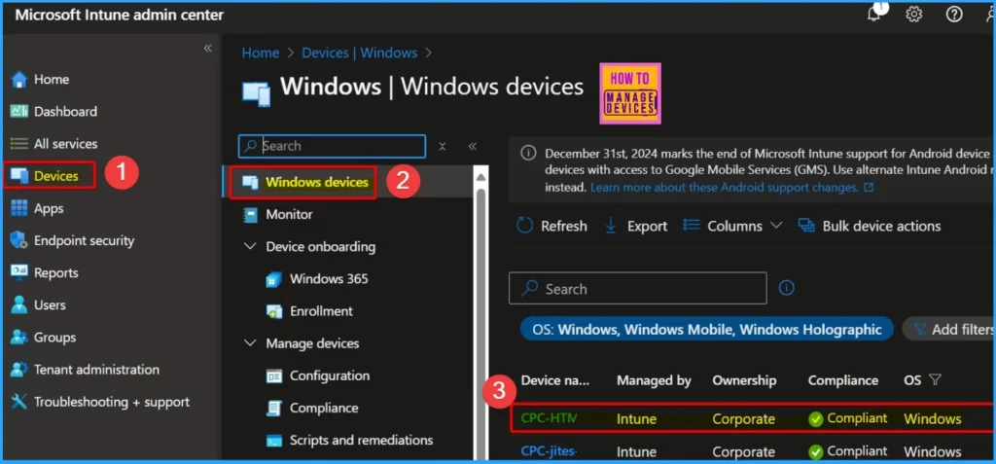This screenshot has height=464, width=996.
Task: Click the Home breadcrumb link
Action: click(x=260, y=53)
